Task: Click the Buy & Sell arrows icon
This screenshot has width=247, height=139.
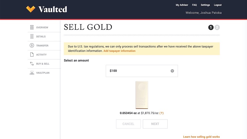Action: [x=32, y=64]
